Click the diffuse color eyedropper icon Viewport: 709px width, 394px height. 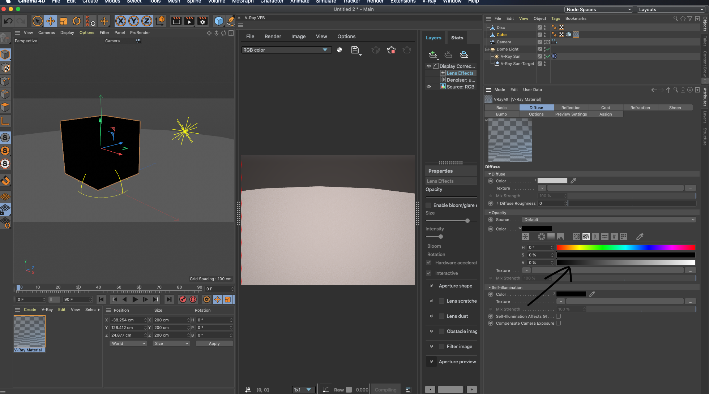tap(573, 181)
